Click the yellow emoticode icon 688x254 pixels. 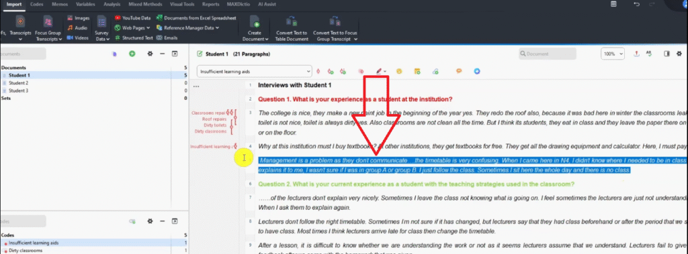pos(399,71)
